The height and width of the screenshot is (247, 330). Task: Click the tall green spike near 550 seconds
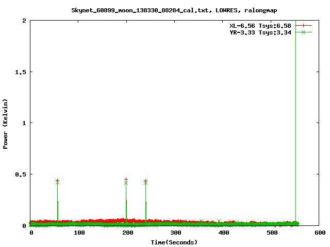point(295,122)
